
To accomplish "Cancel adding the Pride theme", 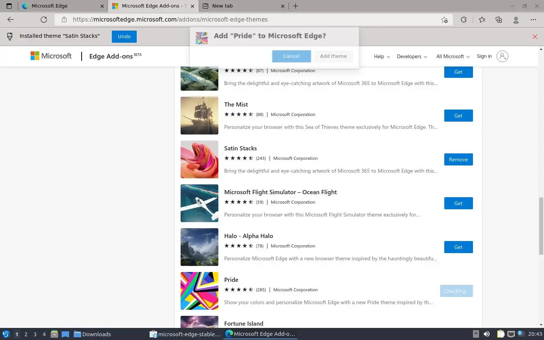I will click(x=291, y=56).
